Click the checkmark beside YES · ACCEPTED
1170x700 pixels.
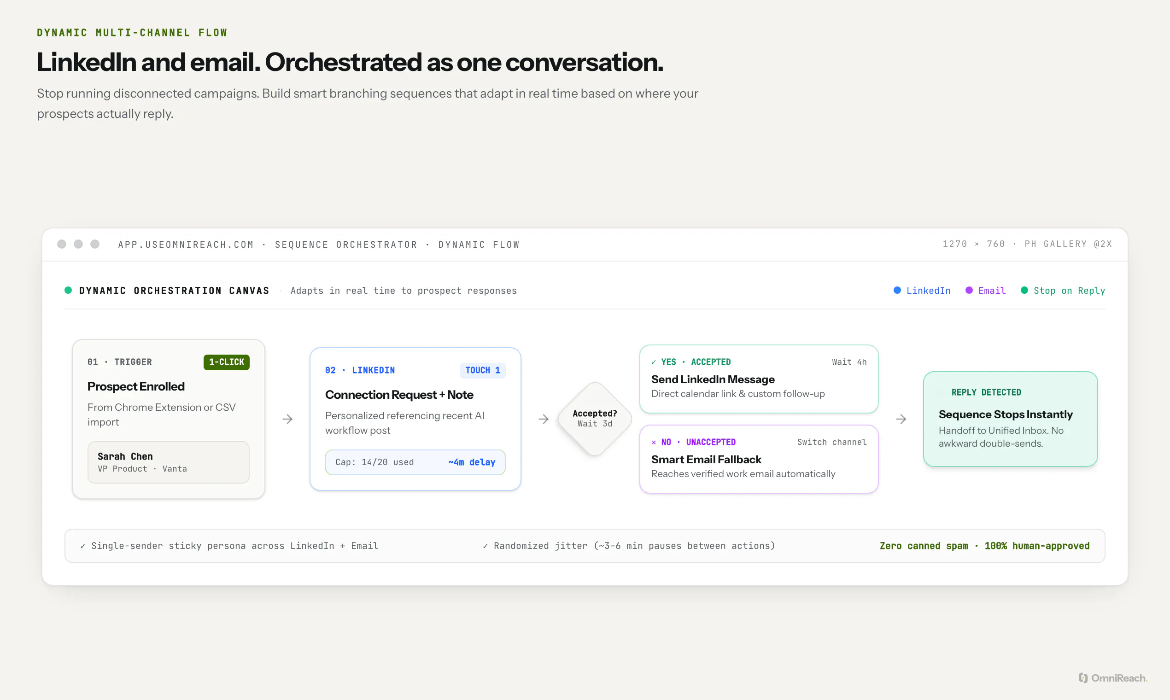tap(654, 362)
